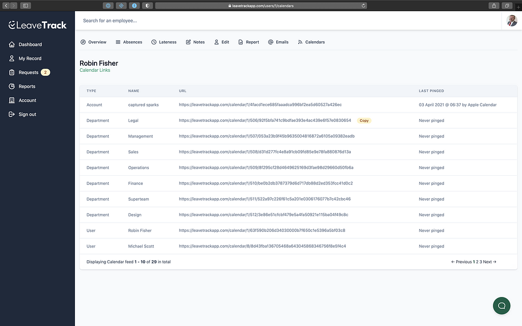The image size is (522, 326).
Task: Open a new browser tab with plus
Action: 518,7
